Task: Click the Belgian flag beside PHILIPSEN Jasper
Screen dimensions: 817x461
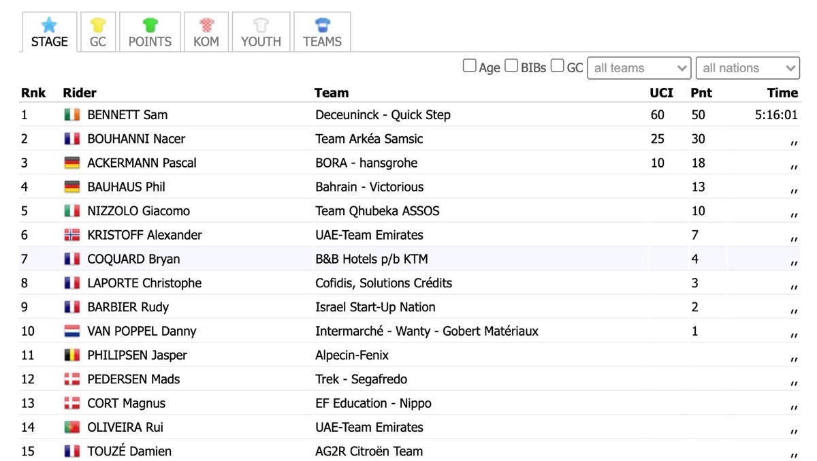Action: coord(72,355)
